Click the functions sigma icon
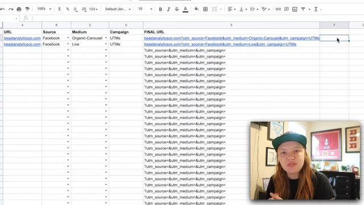The height and width of the screenshot is (205, 364). pyautogui.click(x=316, y=9)
